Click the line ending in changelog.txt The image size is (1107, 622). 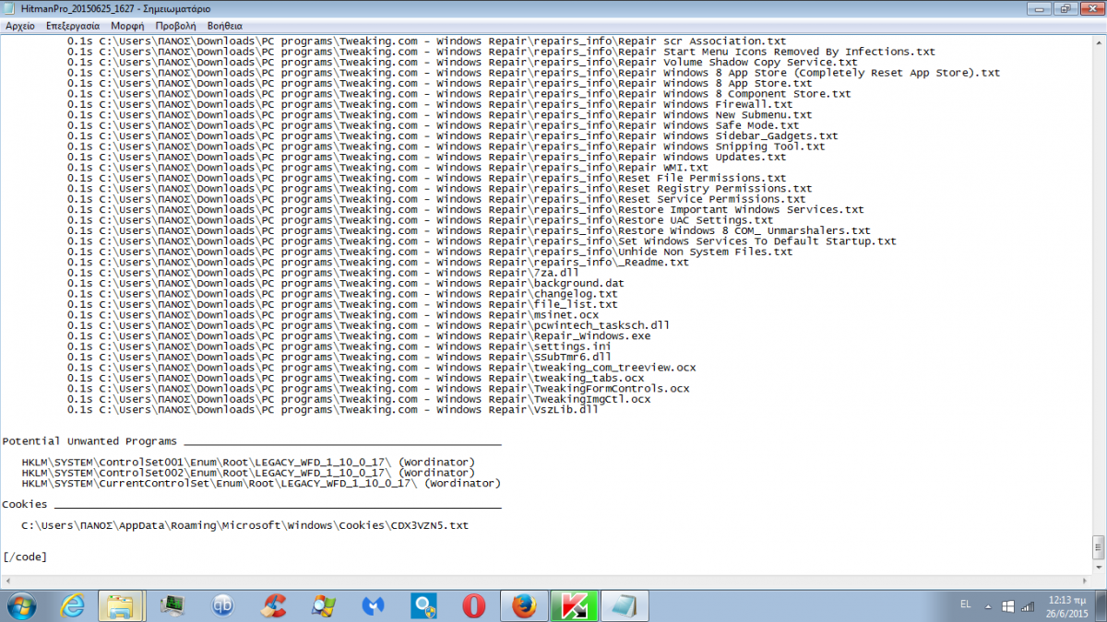click(x=341, y=294)
